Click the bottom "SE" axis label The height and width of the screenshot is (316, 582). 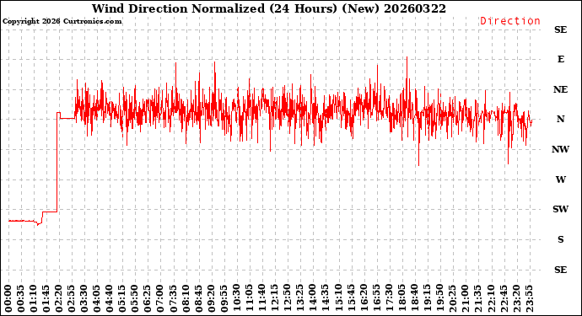point(560,270)
